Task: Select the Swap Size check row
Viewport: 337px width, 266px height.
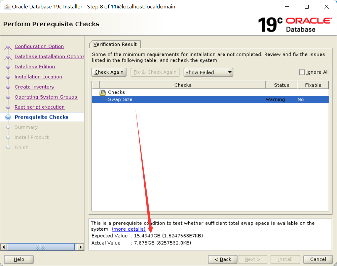Action: pos(210,99)
